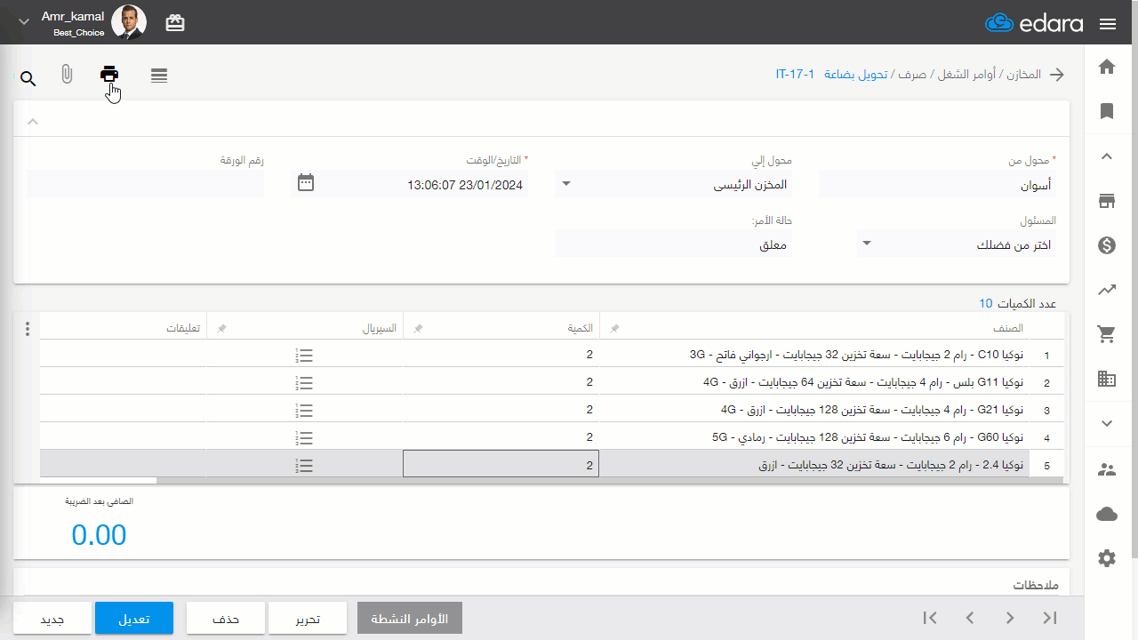Click the جديد new button

(x=52, y=619)
